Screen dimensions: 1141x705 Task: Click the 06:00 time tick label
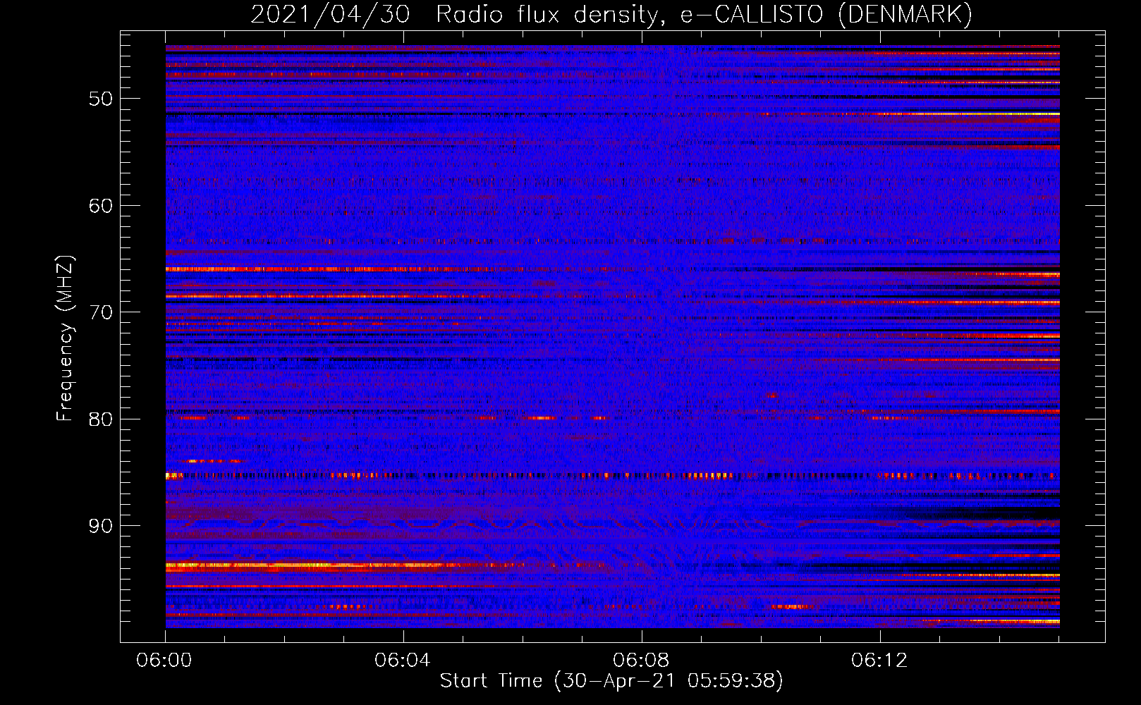coord(164,661)
